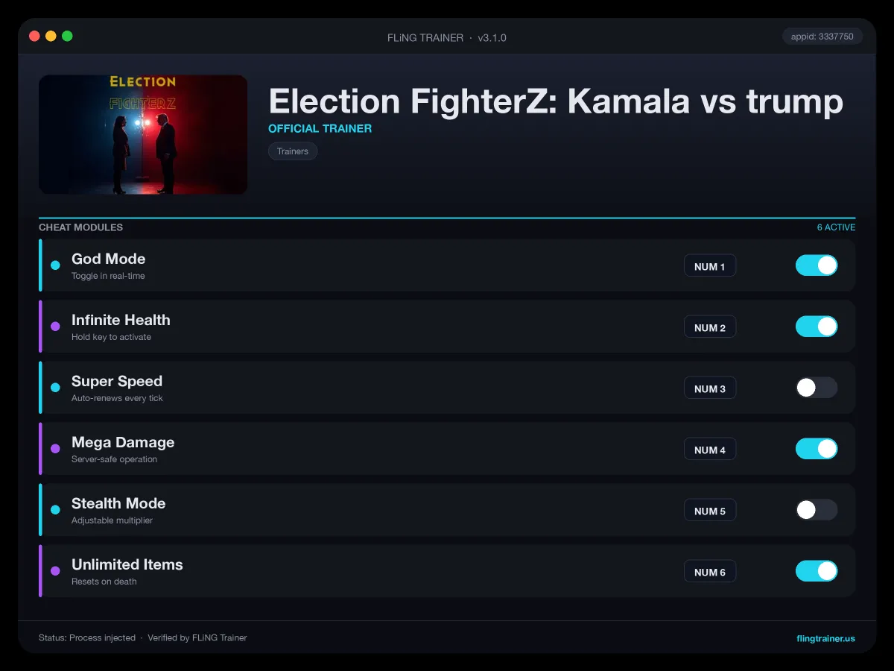Open the Election FighterZ game thumbnail
This screenshot has width=894, height=671.
143,134
